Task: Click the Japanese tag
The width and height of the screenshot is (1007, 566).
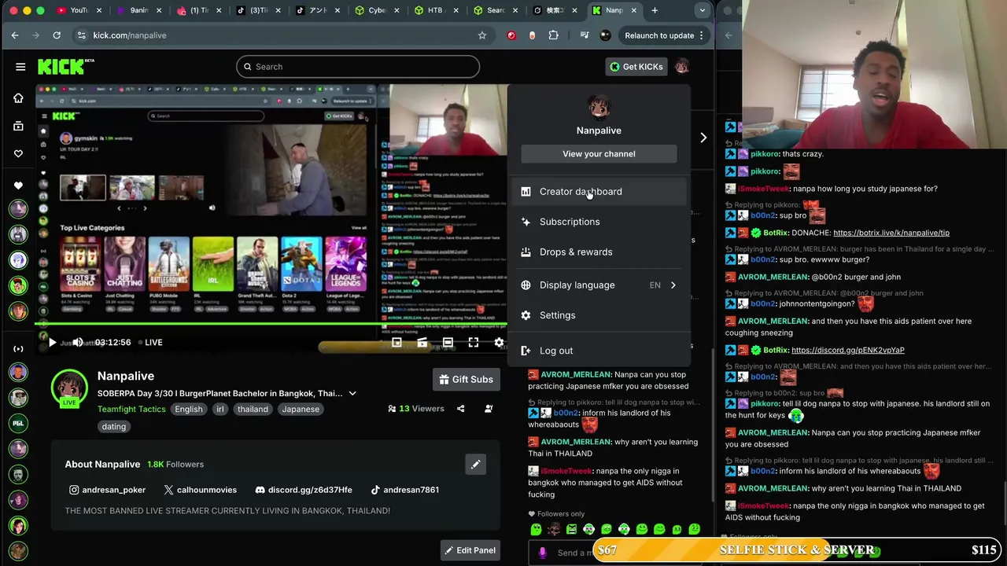Action: (x=301, y=409)
